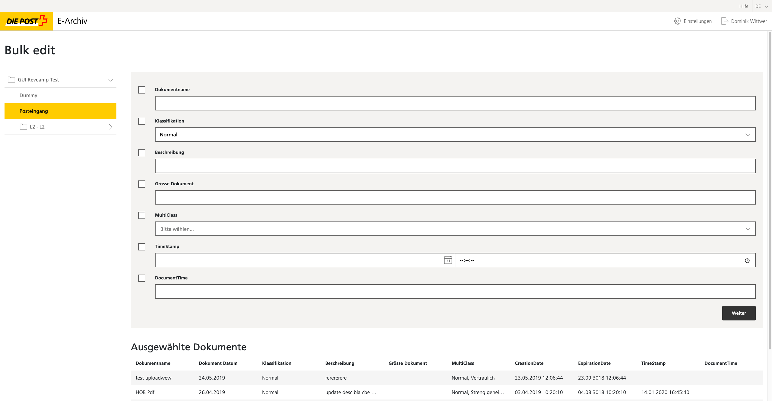Click the Dokumentname column header
This screenshot has width=772, height=401.
tap(153, 363)
